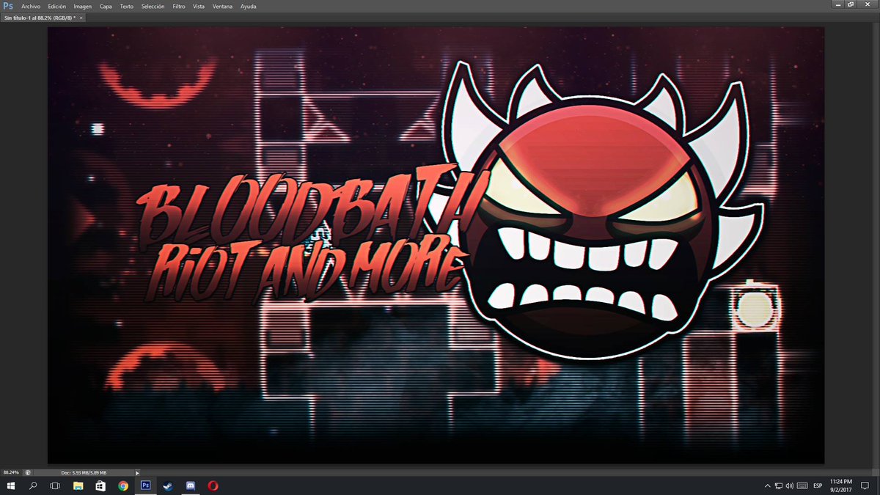
Task: Open the Edición menu
Action: [56, 6]
